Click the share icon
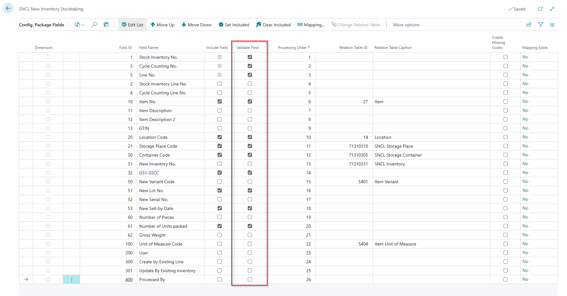 pos(529,25)
